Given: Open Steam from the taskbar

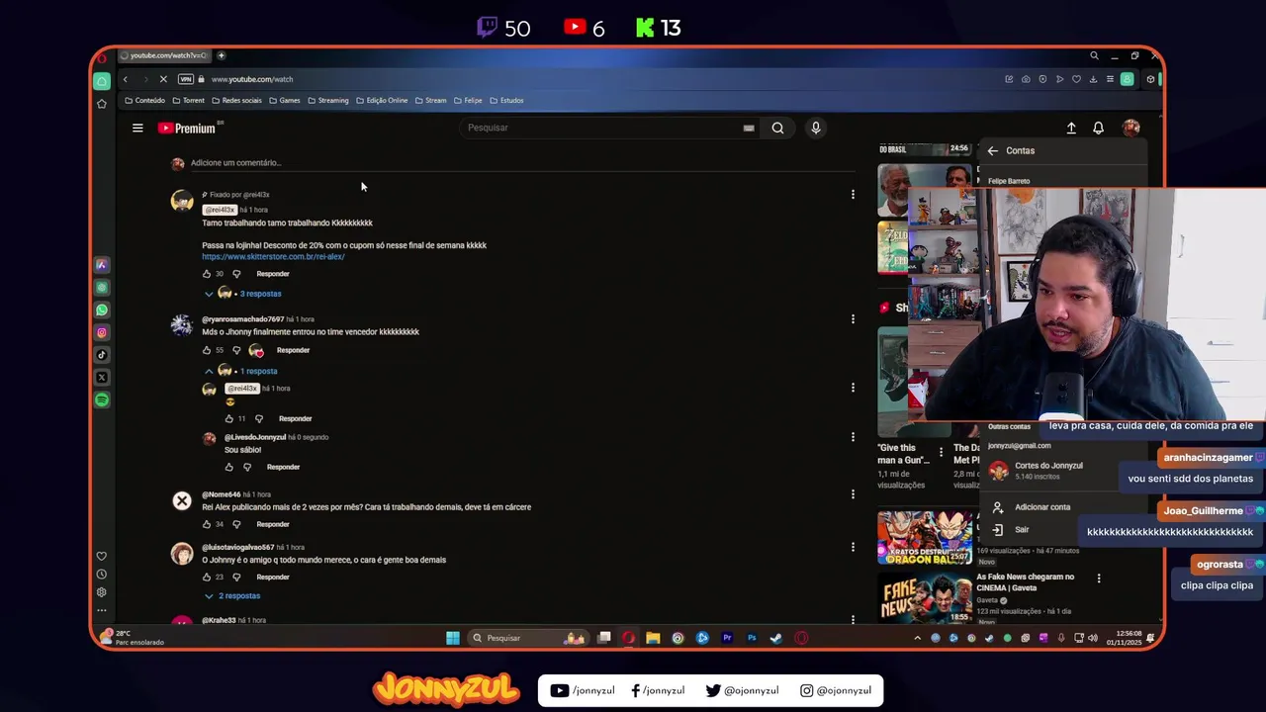Looking at the screenshot, I should (x=776, y=638).
